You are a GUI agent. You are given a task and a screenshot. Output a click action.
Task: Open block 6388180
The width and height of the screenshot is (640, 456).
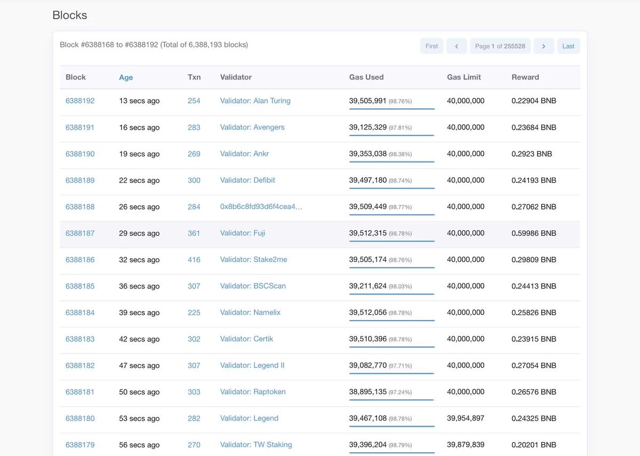(x=80, y=418)
